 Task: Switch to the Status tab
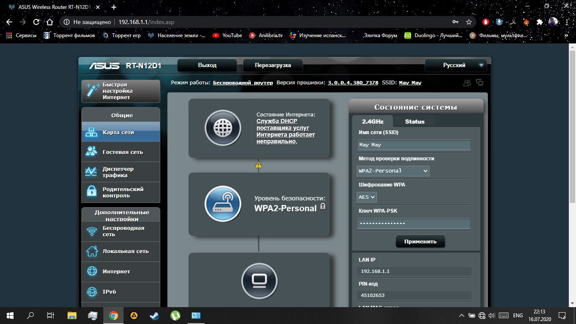pyautogui.click(x=415, y=121)
